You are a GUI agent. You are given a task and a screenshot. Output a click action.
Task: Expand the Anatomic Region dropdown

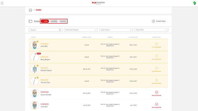81,30
